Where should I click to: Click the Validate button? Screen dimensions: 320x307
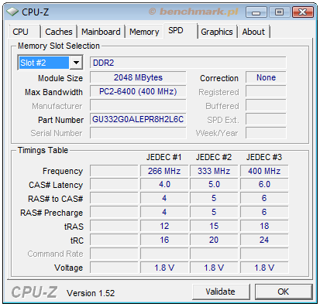[x=221, y=292]
